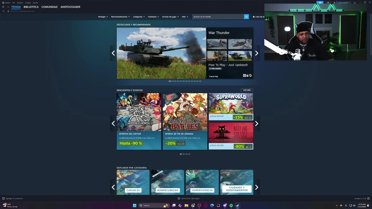Select War Thunder naval ship screenshot thumbnail
Viewport: 372px width, 209px height.
217,44
